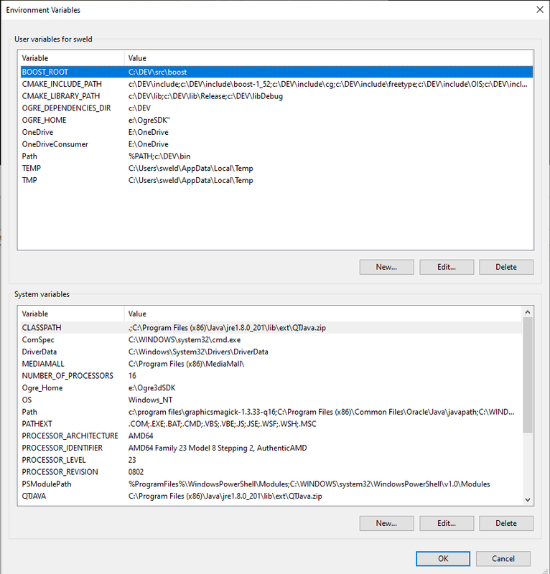Click the .COM;.EXE;.BAT value cell
This screenshot has width=550, height=574.
(222, 424)
